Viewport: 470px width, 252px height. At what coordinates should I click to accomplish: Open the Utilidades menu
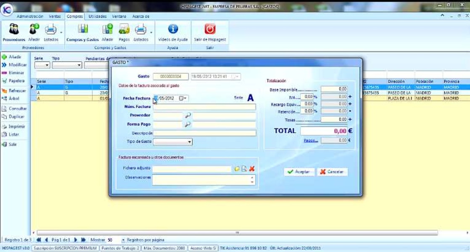click(x=98, y=16)
